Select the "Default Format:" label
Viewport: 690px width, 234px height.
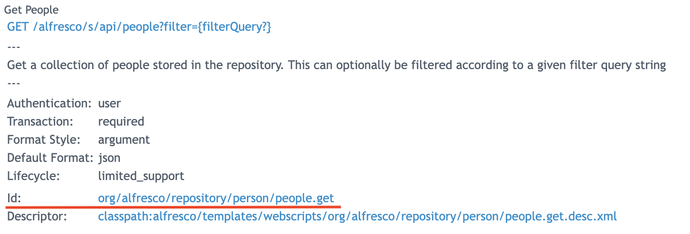click(50, 158)
